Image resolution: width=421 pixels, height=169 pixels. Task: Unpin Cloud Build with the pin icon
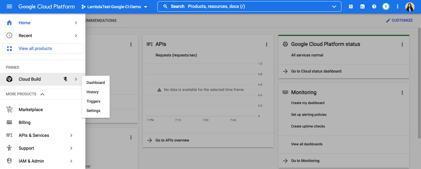(x=65, y=79)
